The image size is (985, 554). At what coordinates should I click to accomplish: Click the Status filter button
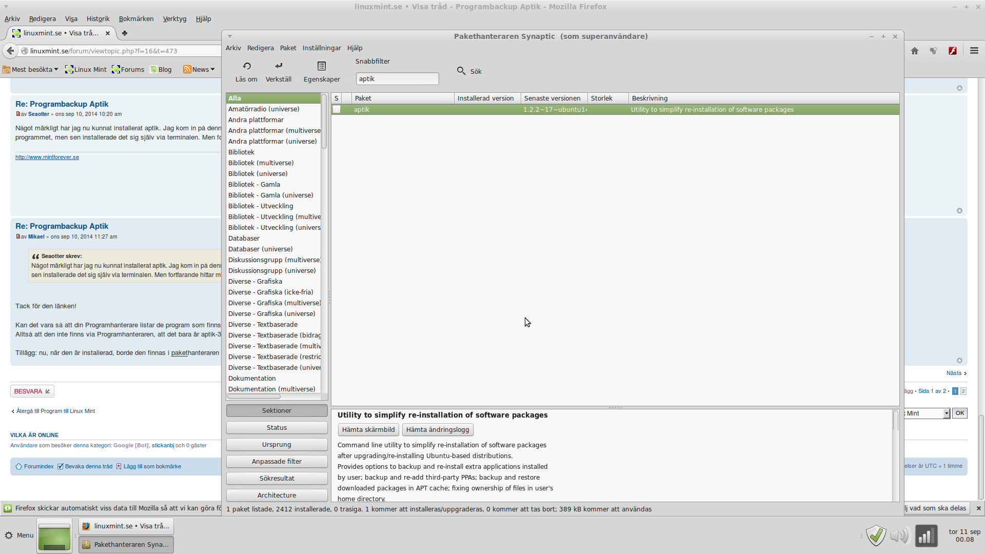pyautogui.click(x=277, y=428)
